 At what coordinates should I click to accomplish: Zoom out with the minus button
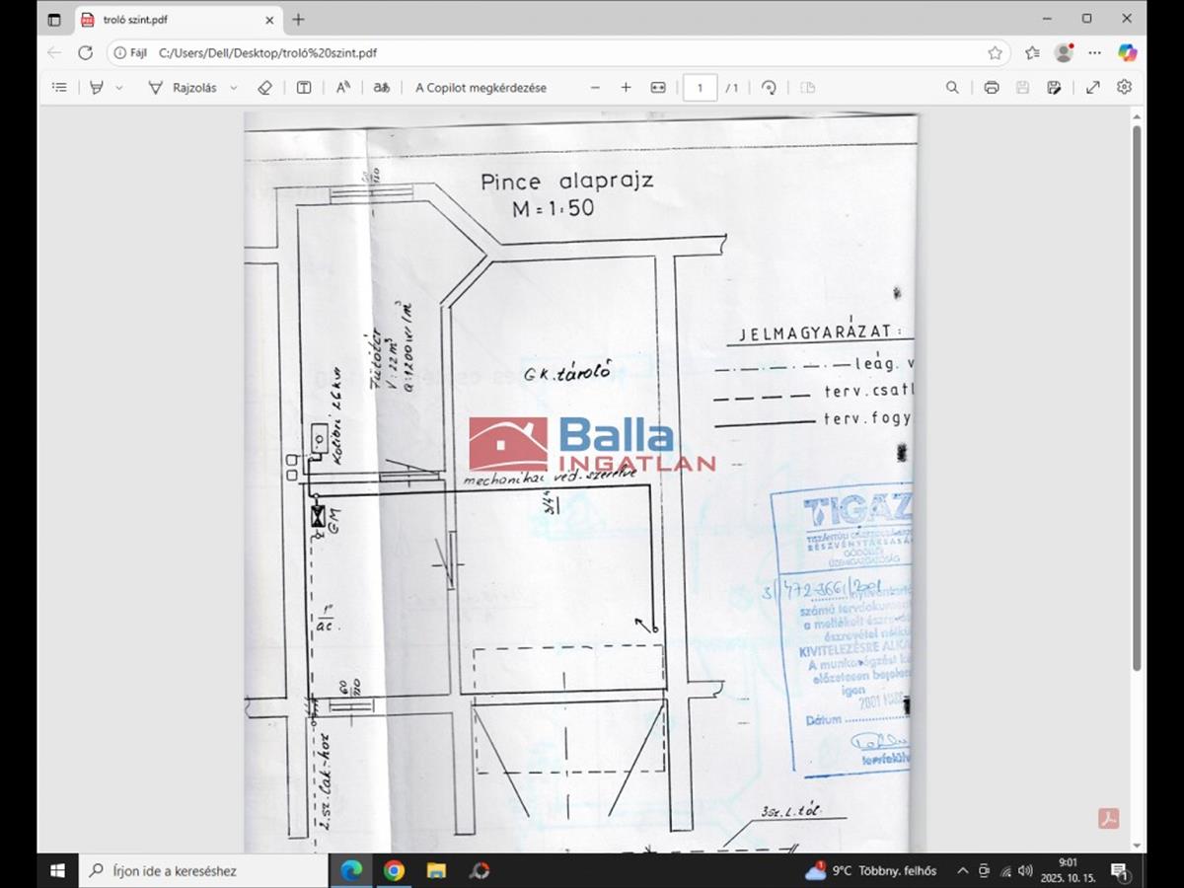(x=595, y=88)
